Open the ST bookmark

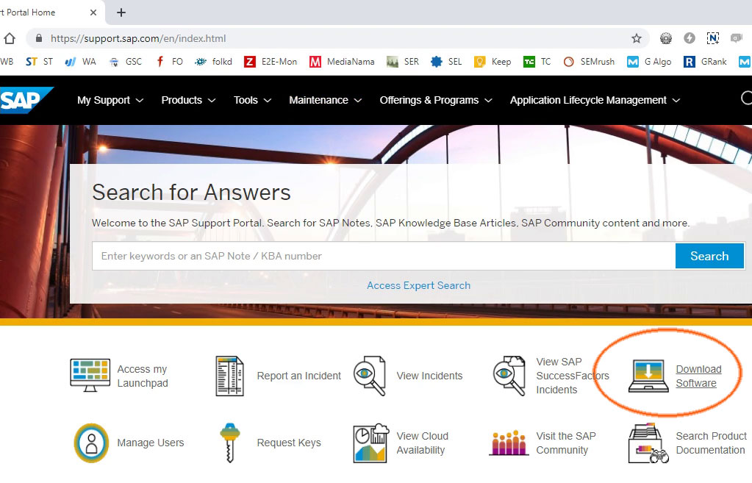pyautogui.click(x=39, y=62)
